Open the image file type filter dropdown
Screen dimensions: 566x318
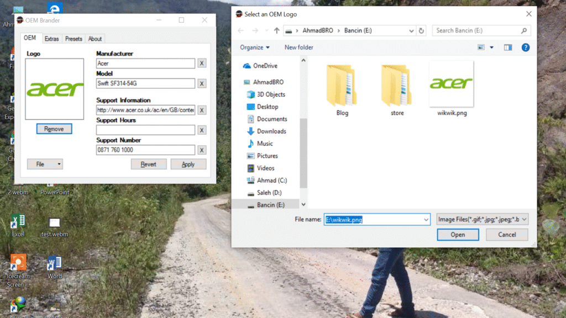click(482, 219)
